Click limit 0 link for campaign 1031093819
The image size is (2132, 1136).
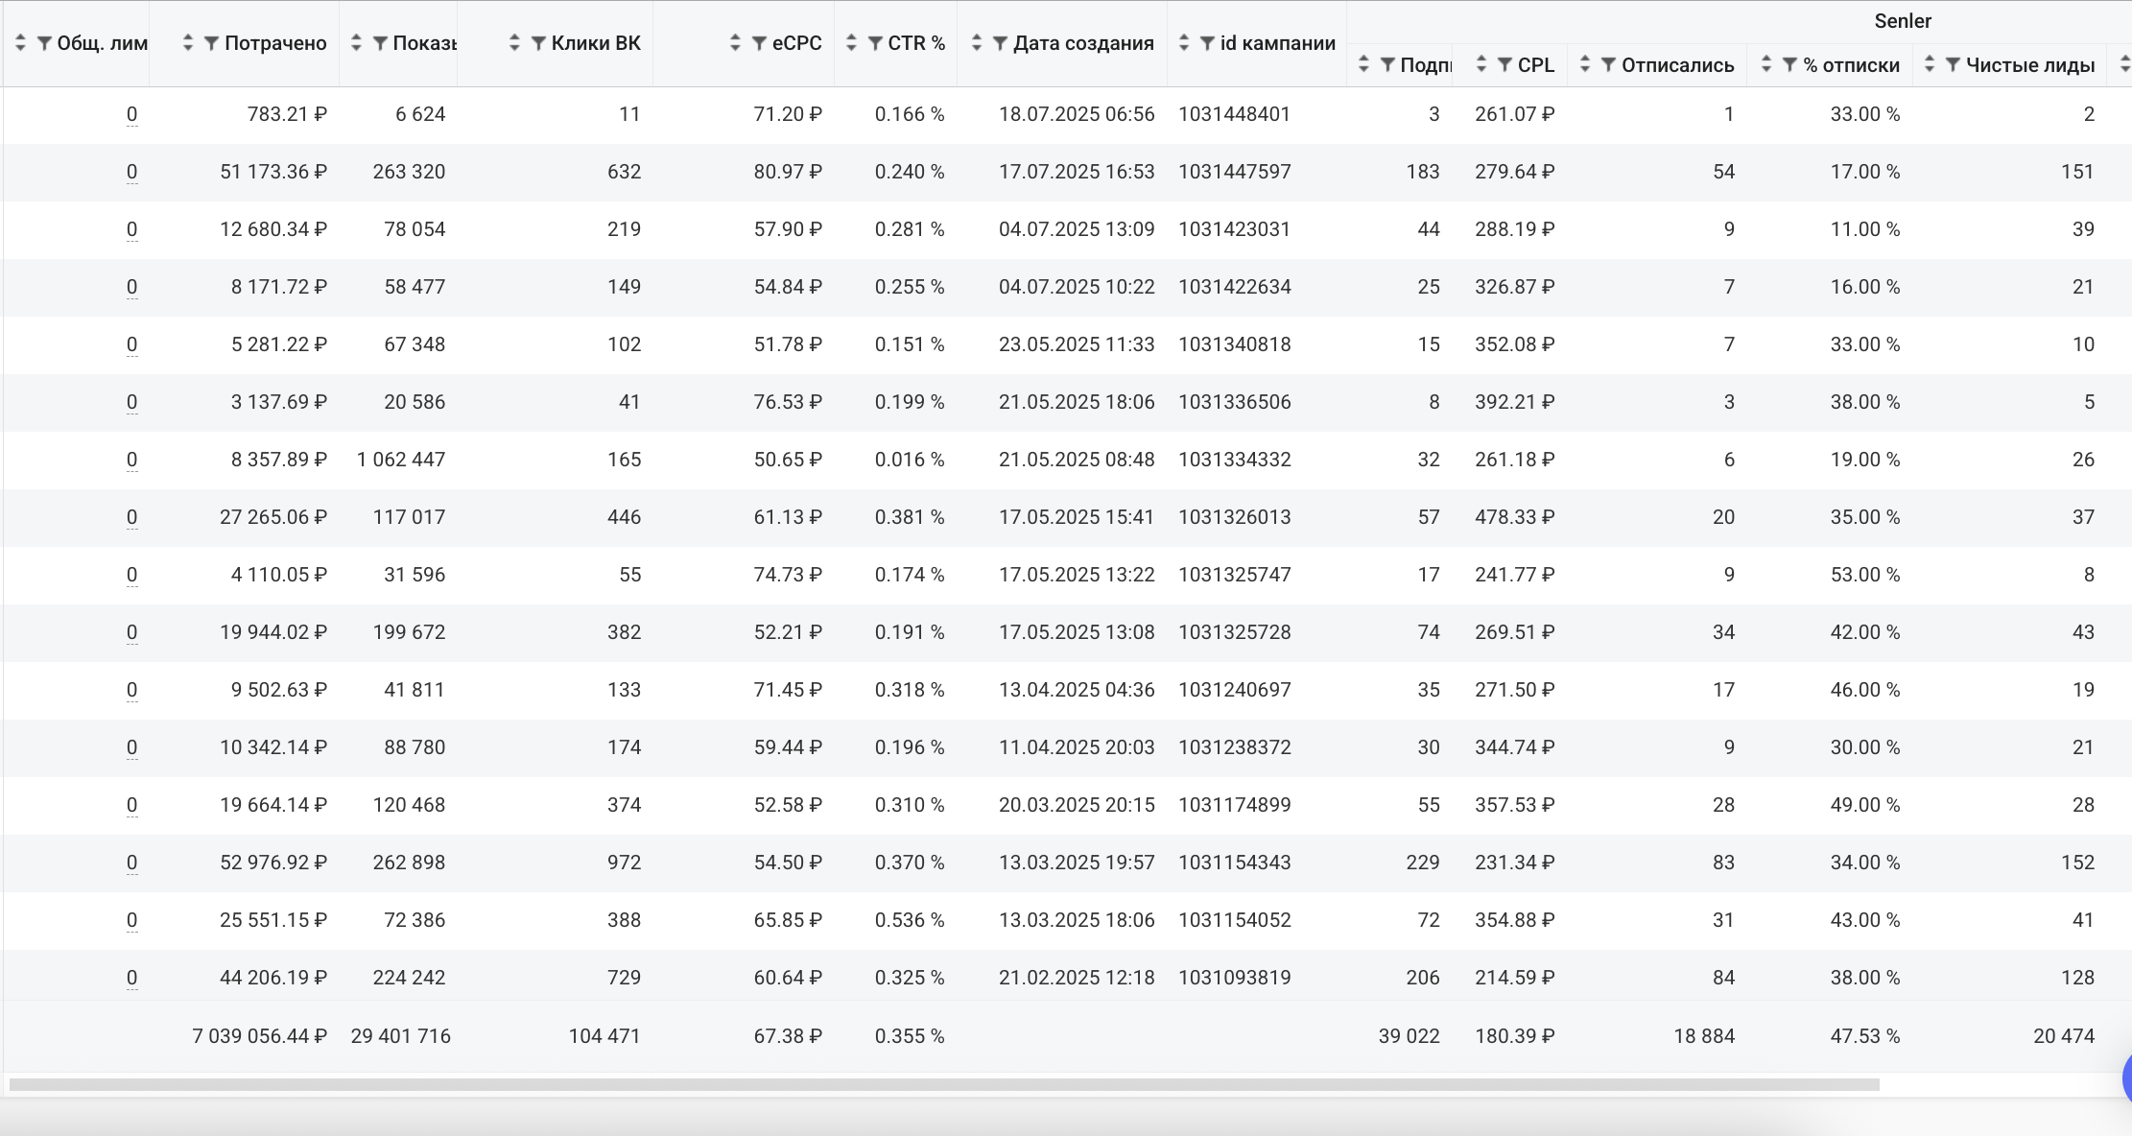131,978
